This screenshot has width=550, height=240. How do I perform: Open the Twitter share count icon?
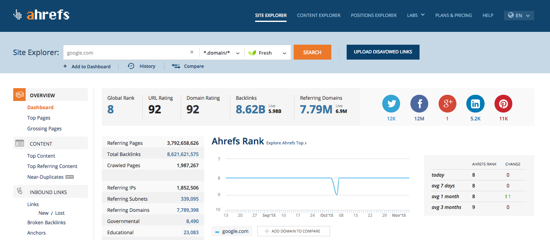click(391, 104)
